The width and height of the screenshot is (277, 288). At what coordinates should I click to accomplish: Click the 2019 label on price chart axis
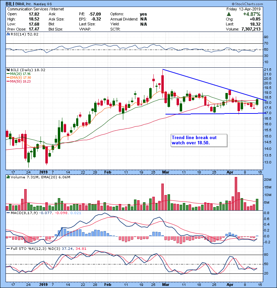43,172
